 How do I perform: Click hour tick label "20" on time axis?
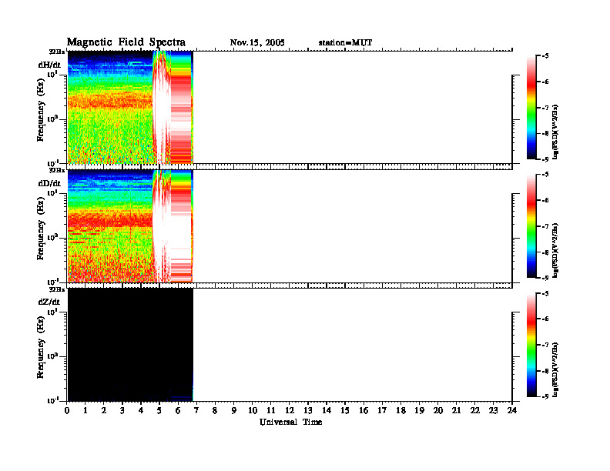click(438, 410)
